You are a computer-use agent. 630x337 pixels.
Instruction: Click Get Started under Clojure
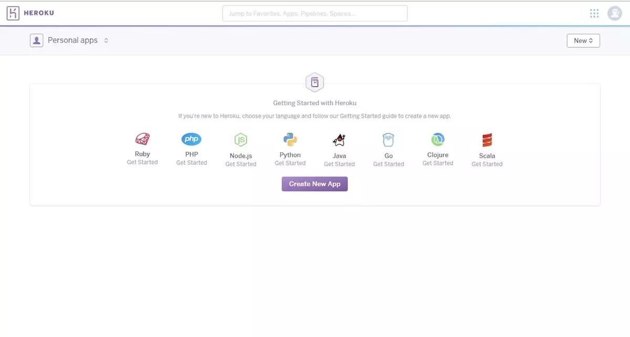coord(438,164)
